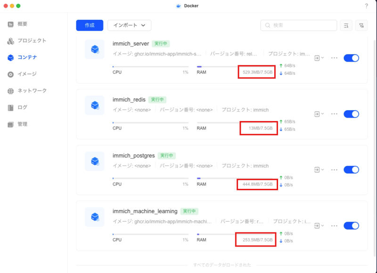The width and height of the screenshot is (377, 273).
Task: Open the 管理 section
Action: 17,124
